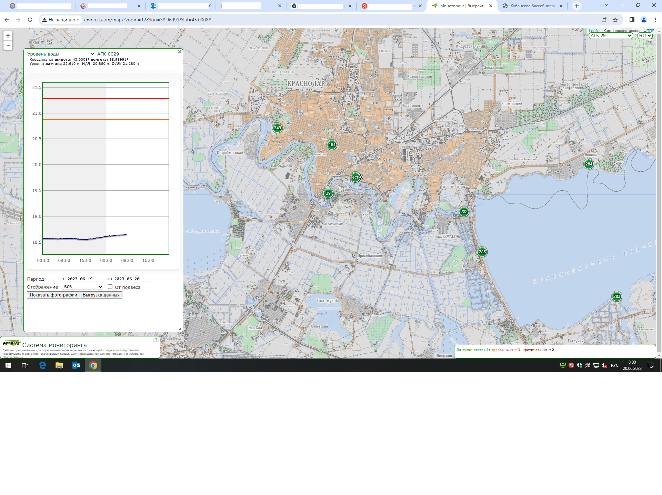
Task: Select green marker numbered 29
Action: [x=328, y=193]
